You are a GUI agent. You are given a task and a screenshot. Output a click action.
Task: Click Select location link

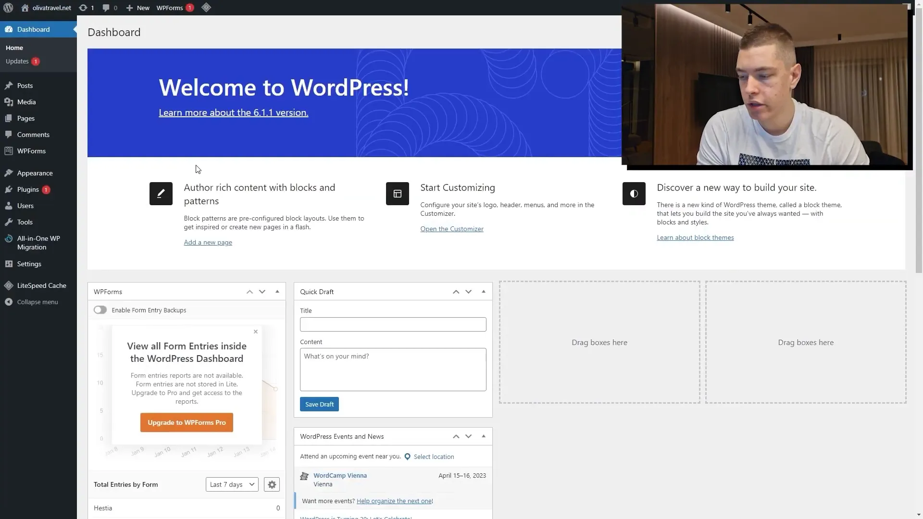click(x=434, y=457)
